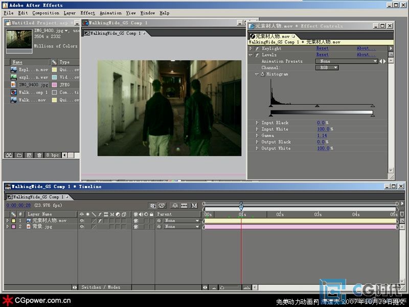Toggle quality switch for 背景.jpg layer
409x307 pixels.
click(x=94, y=227)
